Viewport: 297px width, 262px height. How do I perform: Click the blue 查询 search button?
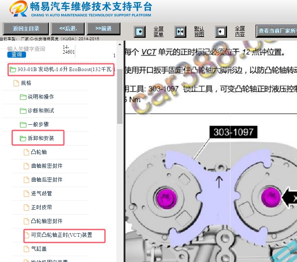[x=17, y=55]
